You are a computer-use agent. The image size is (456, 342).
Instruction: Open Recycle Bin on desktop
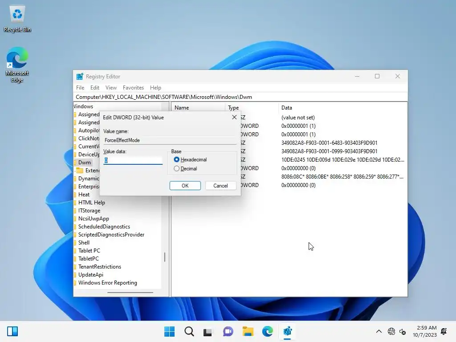pyautogui.click(x=17, y=19)
